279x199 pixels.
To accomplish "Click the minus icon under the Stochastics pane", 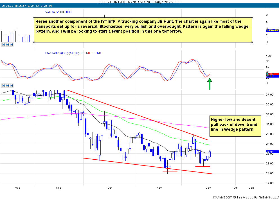I will (x=7, y=85).
